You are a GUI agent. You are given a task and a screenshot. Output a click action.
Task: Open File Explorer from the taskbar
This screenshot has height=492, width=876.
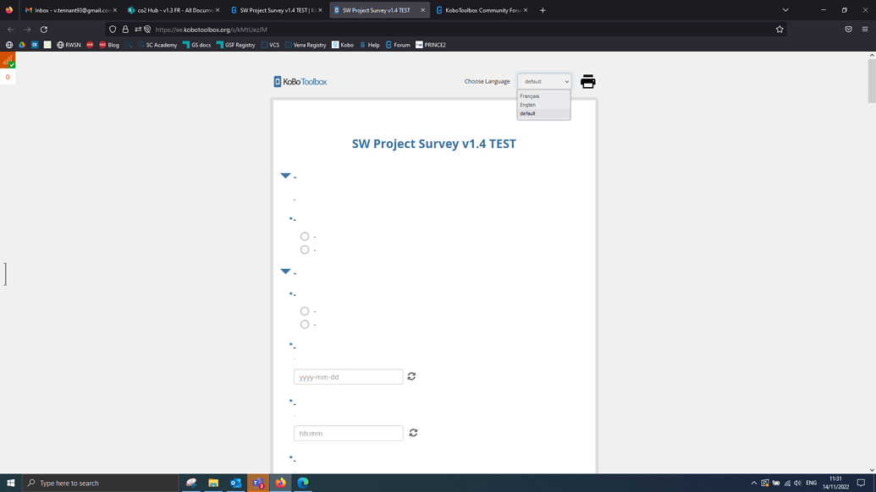213,483
